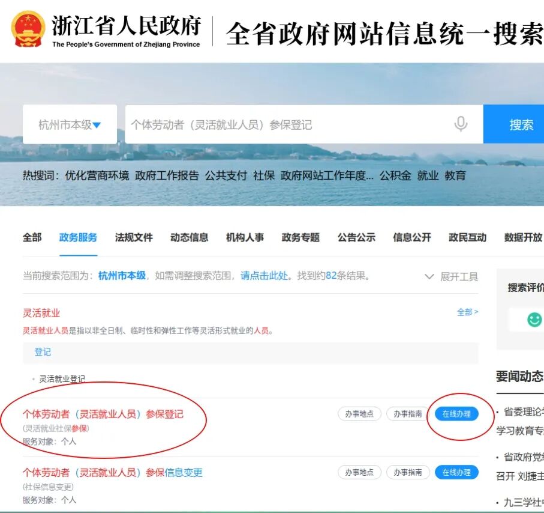The height and width of the screenshot is (513, 544).
Task: Switch to the 全部 tab
Action: pos(32,237)
